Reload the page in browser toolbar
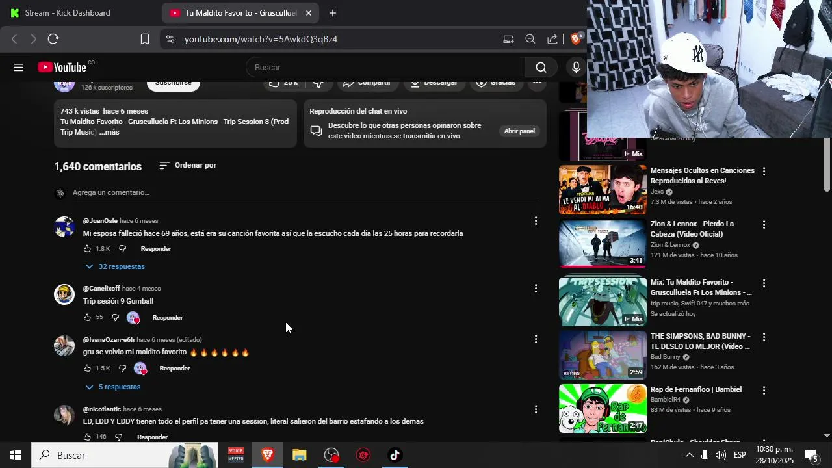The width and height of the screenshot is (832, 468). (x=53, y=39)
